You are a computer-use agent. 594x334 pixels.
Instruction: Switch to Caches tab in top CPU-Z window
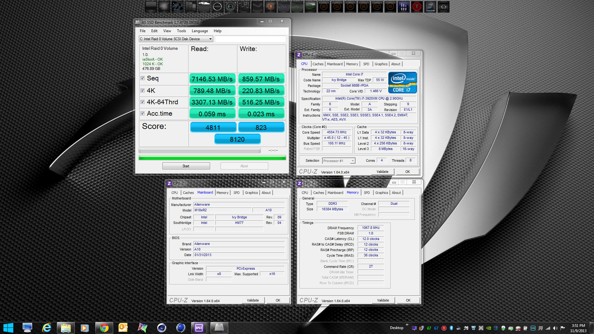(318, 64)
